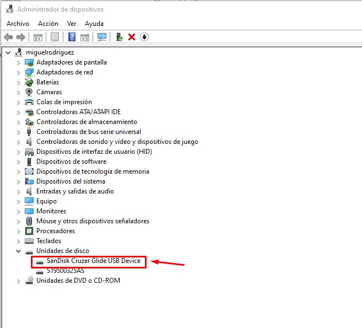Expand Adaptadores de pantalla chevron

click(x=19, y=63)
